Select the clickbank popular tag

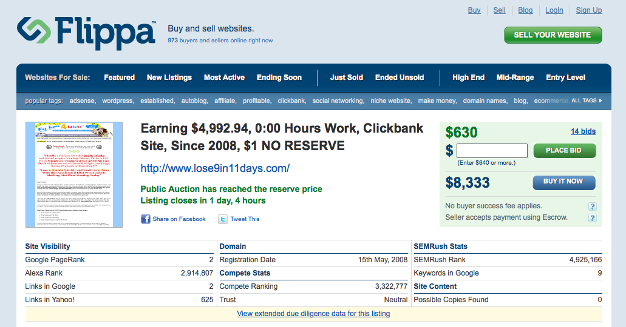(x=291, y=101)
